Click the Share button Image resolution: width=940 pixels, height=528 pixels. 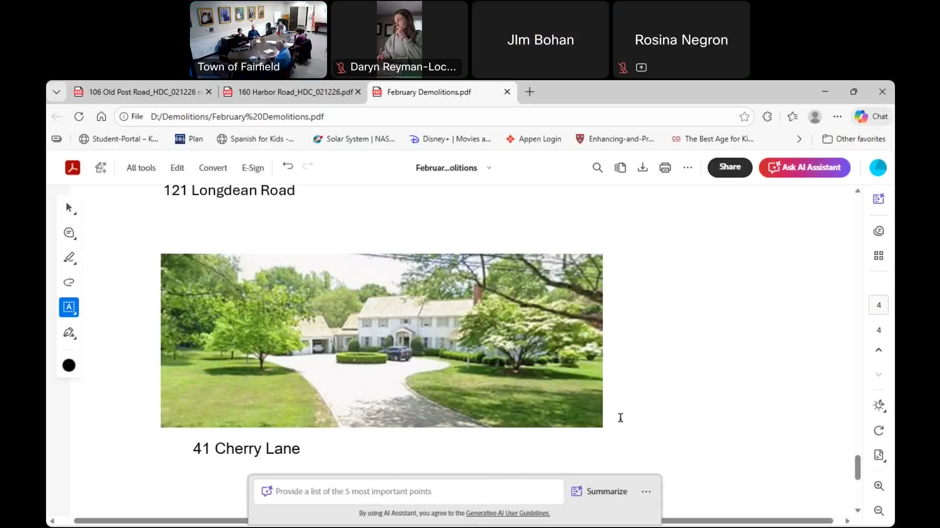[x=729, y=167]
